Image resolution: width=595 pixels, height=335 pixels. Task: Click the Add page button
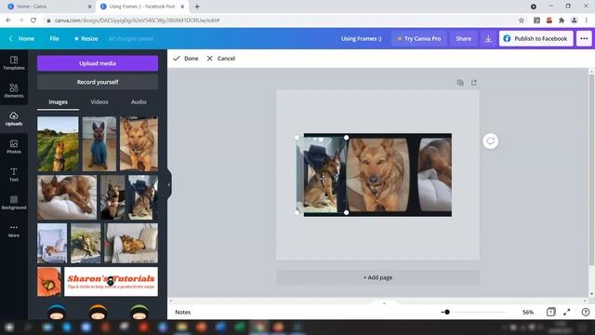pos(377,277)
